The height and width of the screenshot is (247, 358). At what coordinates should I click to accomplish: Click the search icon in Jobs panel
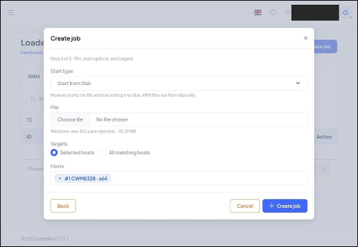(x=33, y=99)
